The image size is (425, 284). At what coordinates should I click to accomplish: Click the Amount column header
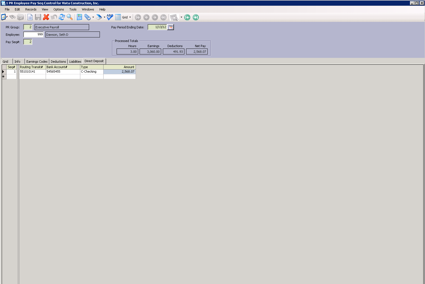(x=120, y=67)
